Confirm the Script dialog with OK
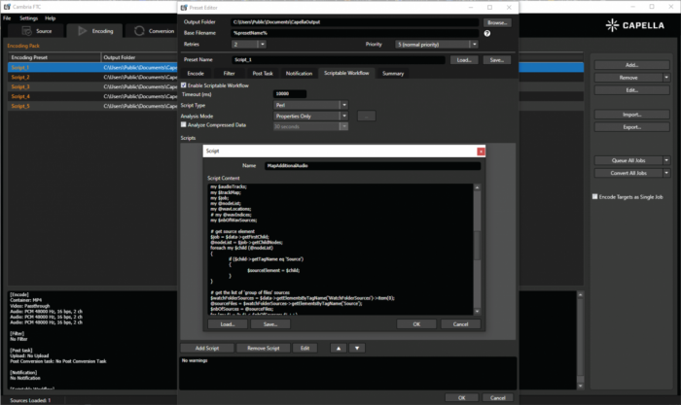Image resolution: width=681 pixels, height=405 pixels. (x=416, y=324)
